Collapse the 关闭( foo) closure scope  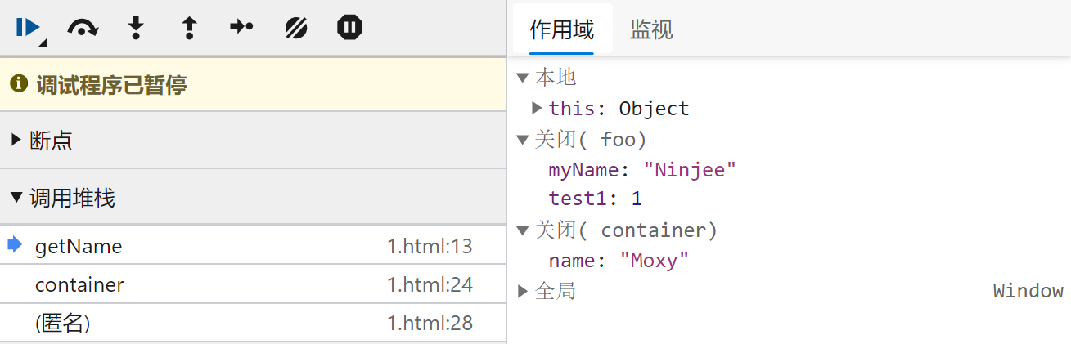pos(523,140)
